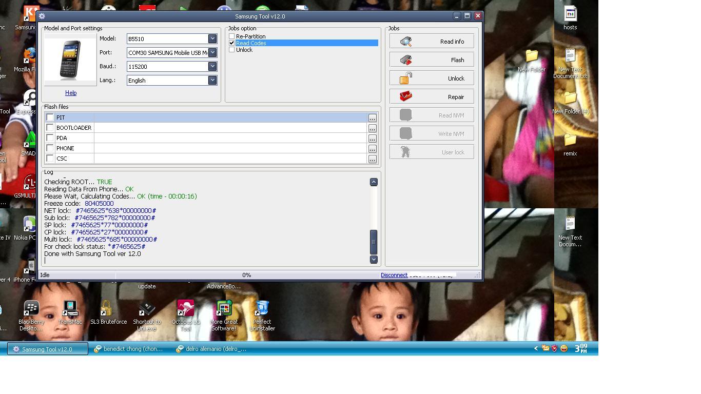Click the NET lock code line in log
701x394 pixels.
[100, 211]
